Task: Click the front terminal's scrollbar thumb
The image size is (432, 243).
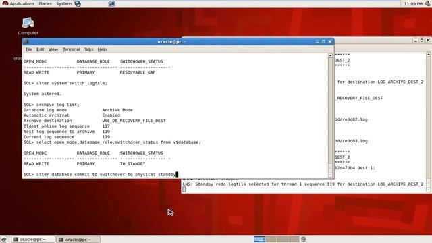Action: [330, 168]
